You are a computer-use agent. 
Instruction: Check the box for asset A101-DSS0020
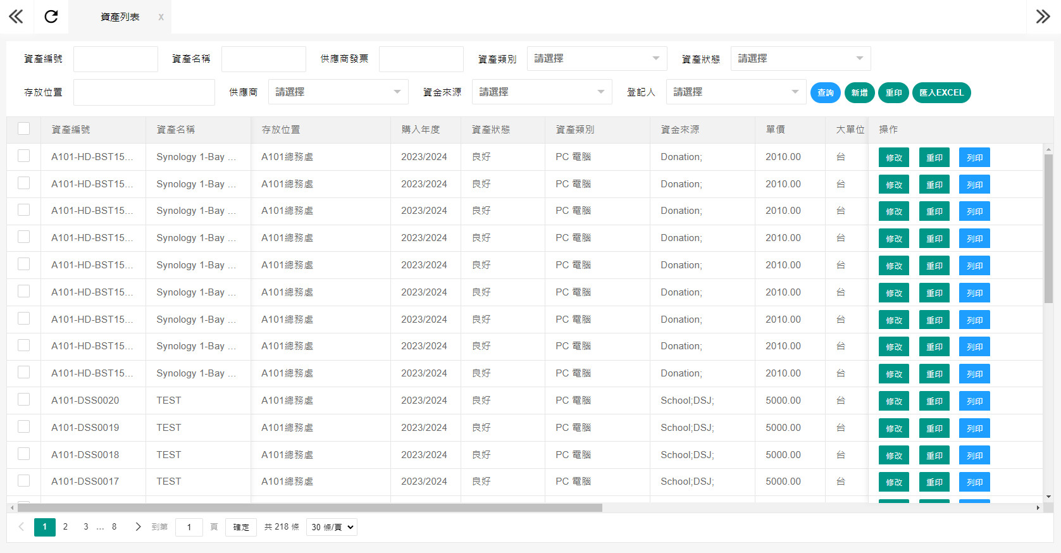coord(24,399)
